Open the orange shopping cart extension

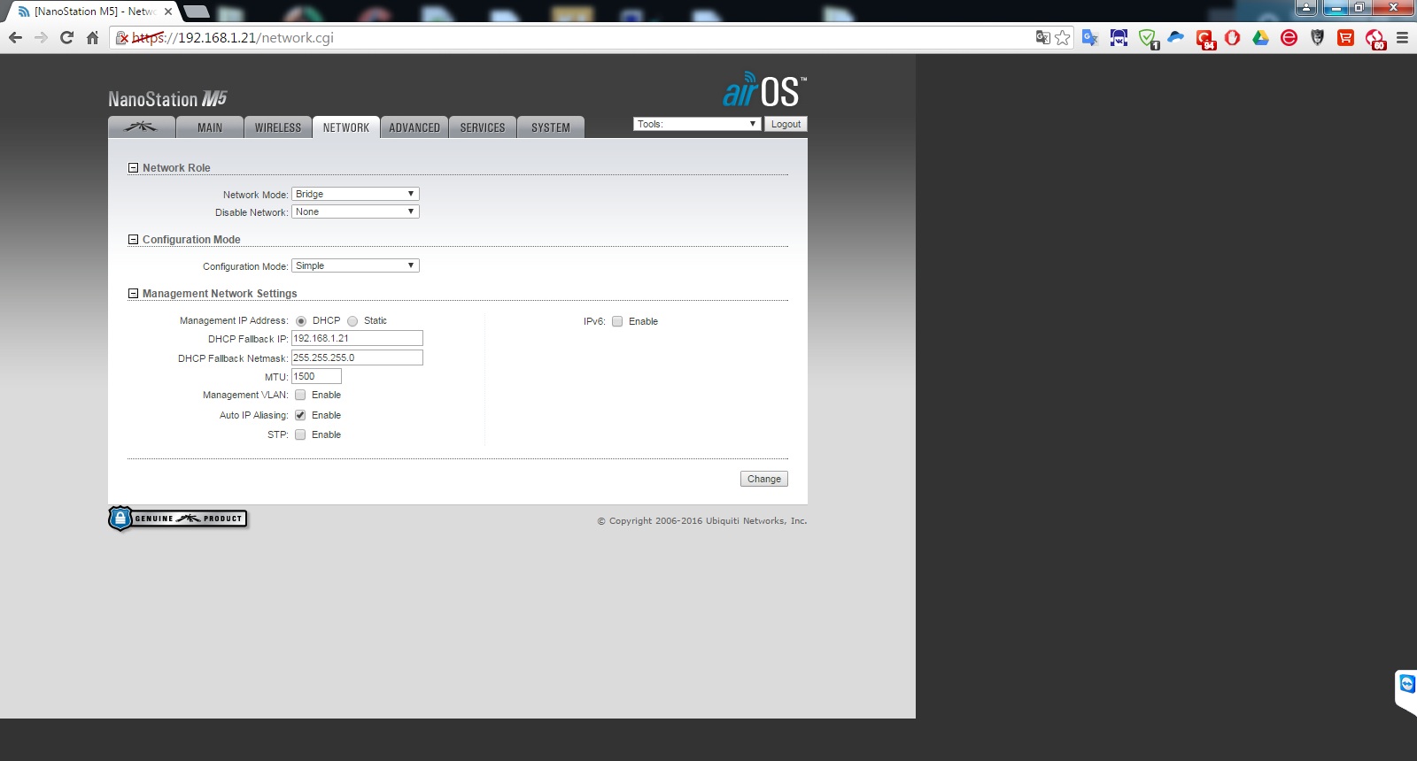pyautogui.click(x=1346, y=38)
